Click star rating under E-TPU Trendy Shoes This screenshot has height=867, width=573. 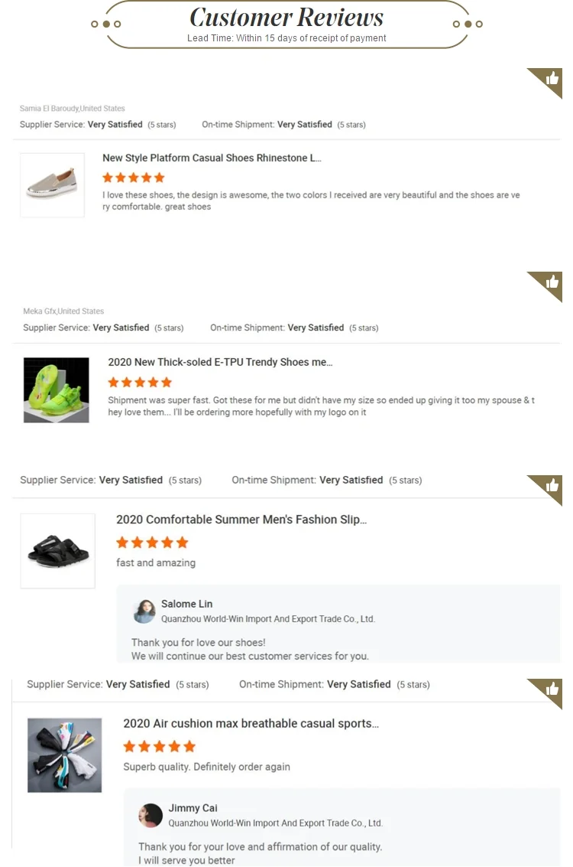(140, 382)
